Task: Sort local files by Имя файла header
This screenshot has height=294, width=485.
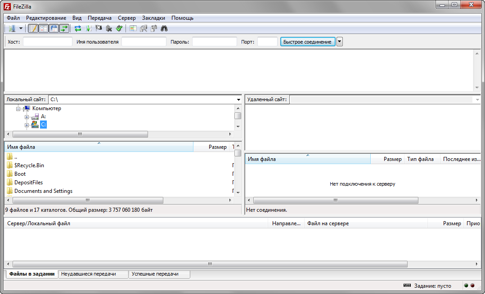Action: pos(99,147)
